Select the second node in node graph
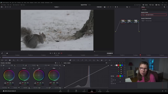The height and width of the screenshot is (94, 168). (x=129, y=21)
